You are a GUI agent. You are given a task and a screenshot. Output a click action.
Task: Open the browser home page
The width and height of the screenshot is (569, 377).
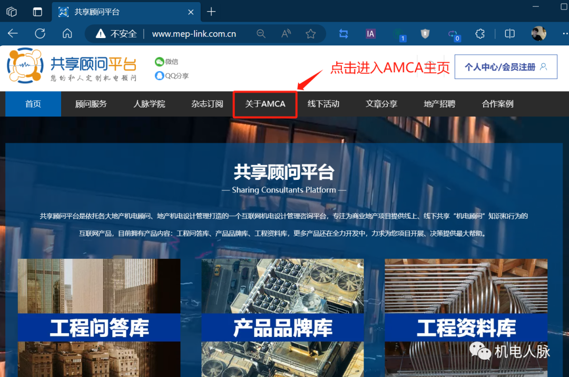pyautogui.click(x=67, y=33)
